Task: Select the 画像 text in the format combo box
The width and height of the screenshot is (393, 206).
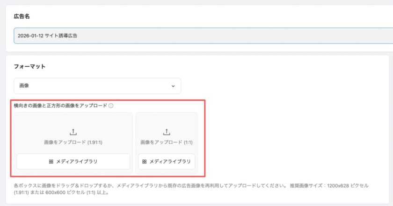Action: [24, 86]
